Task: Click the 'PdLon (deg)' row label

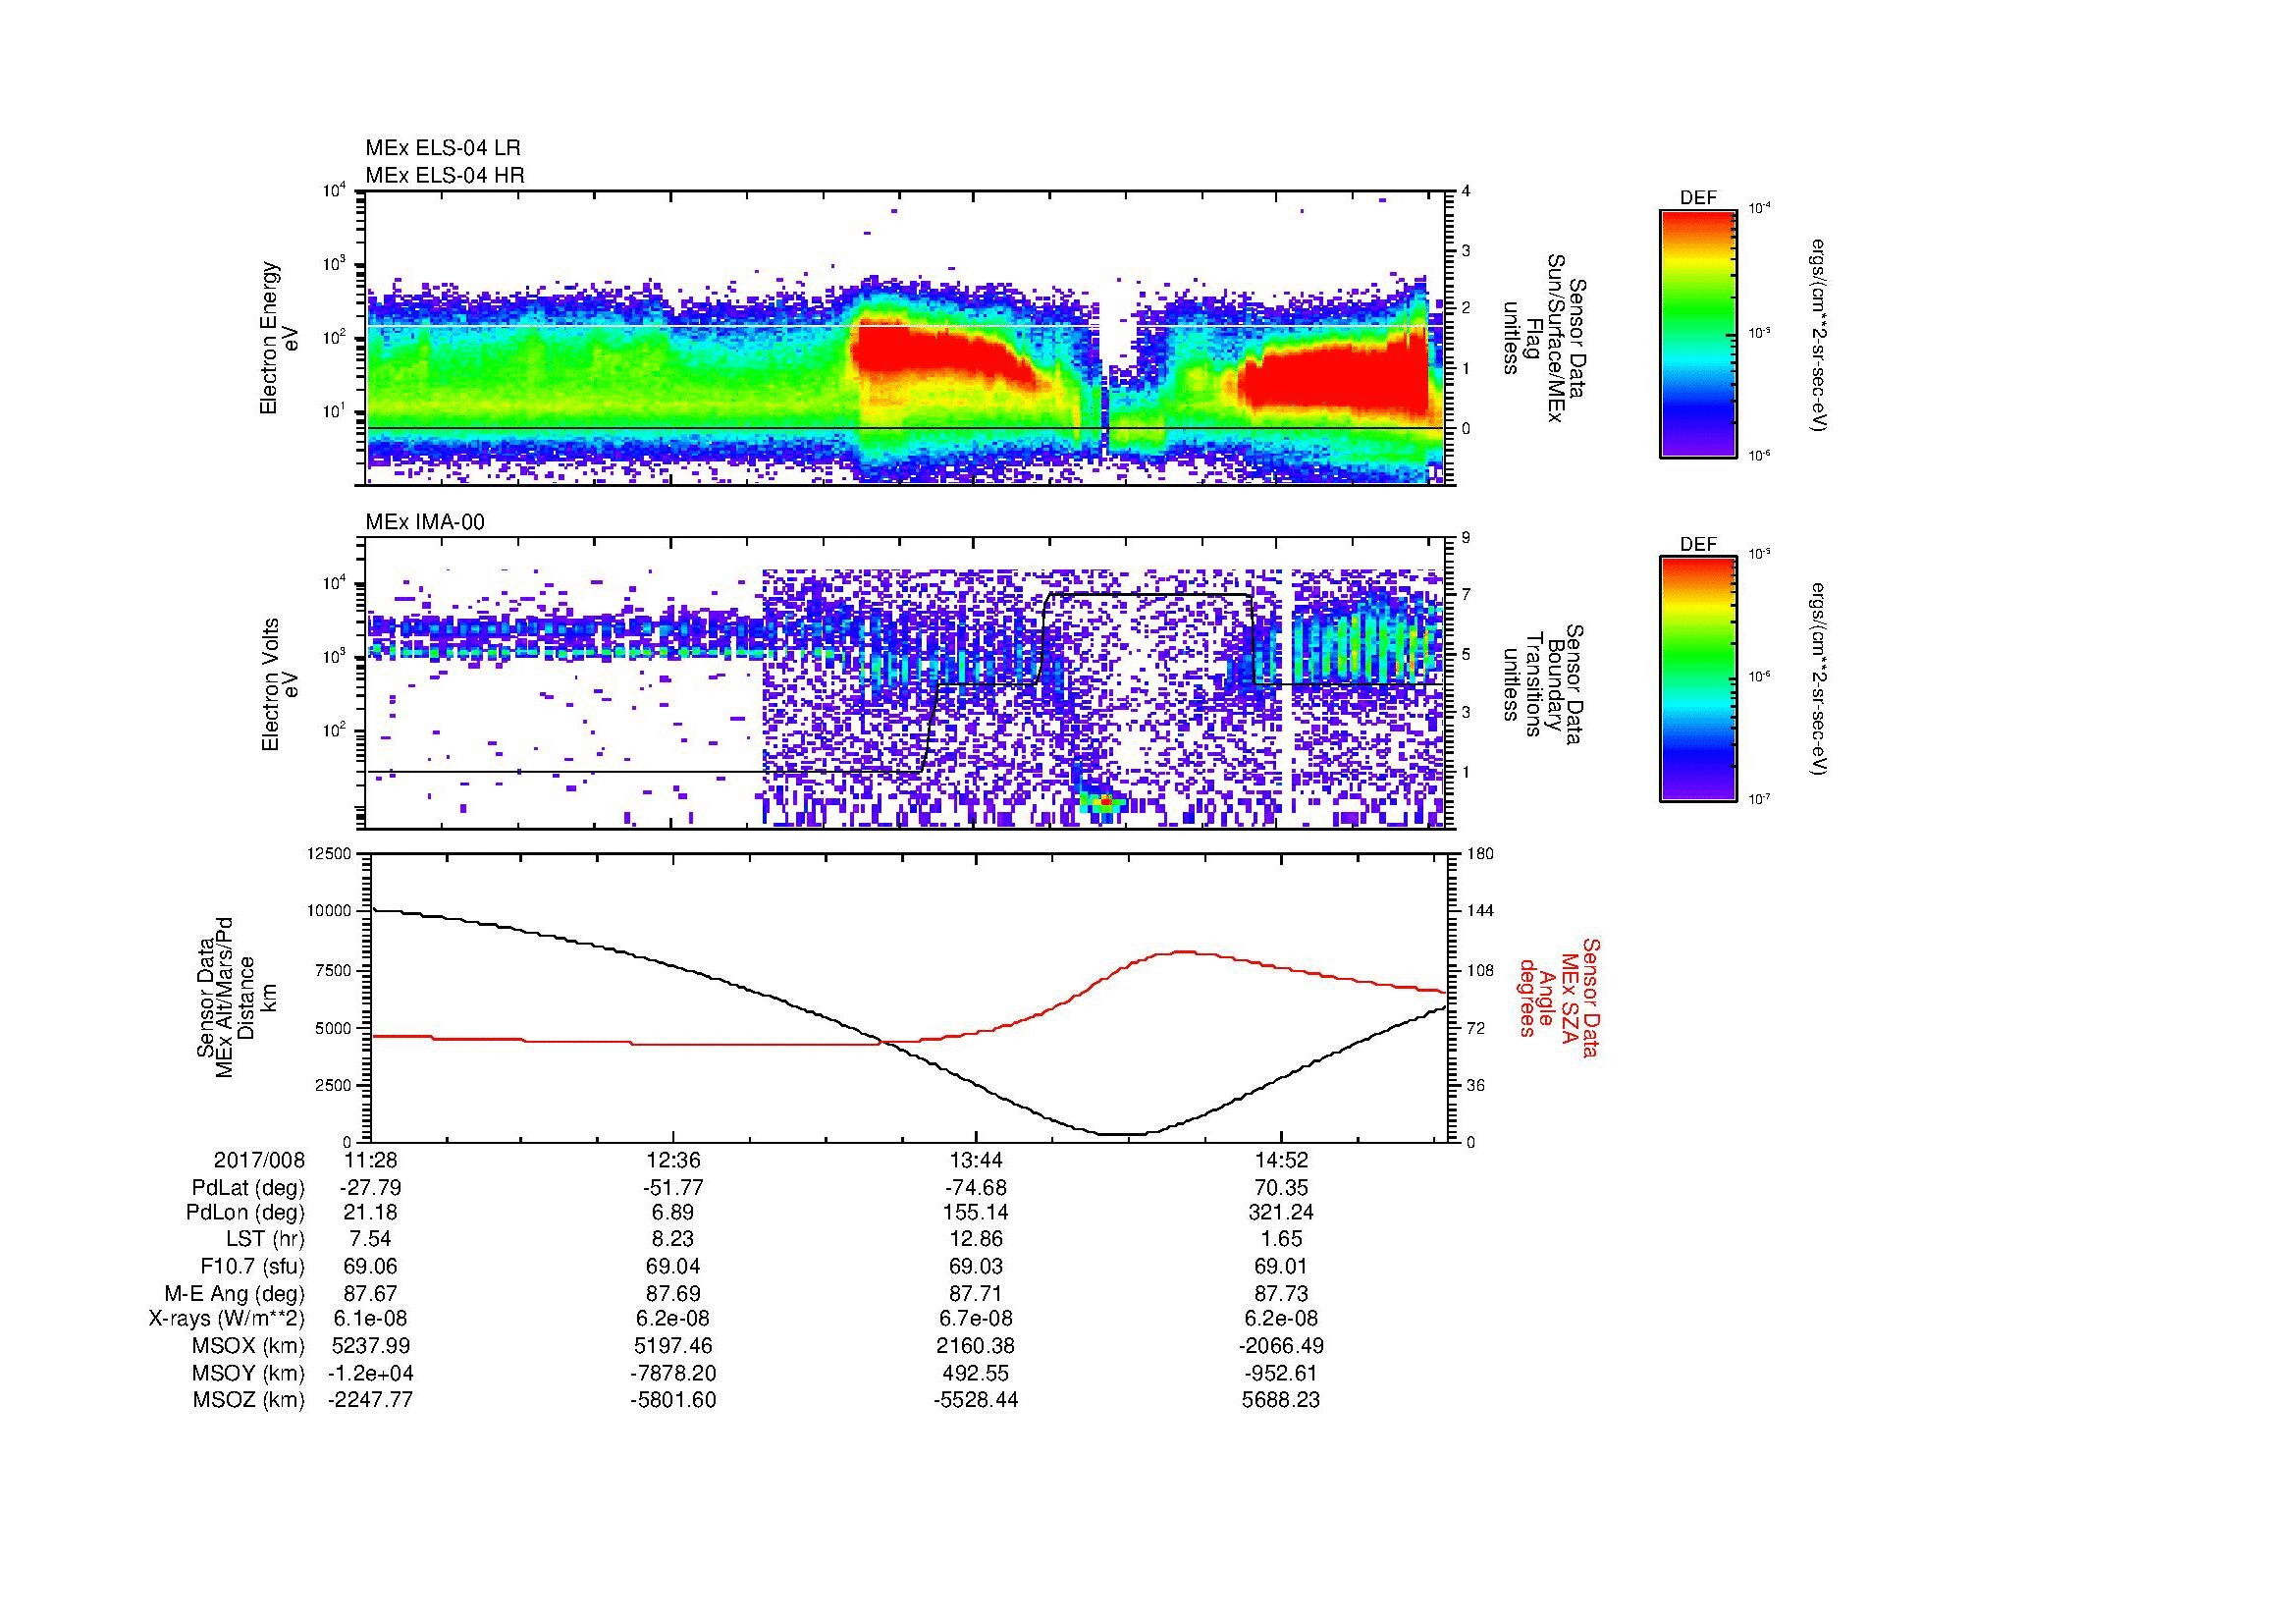Action: tap(245, 1212)
